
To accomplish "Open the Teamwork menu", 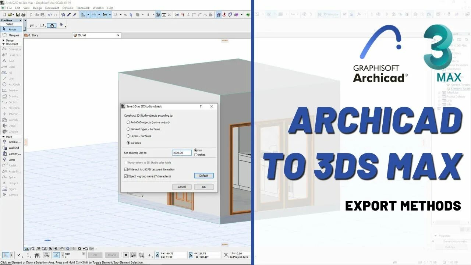I will click(x=83, y=8).
